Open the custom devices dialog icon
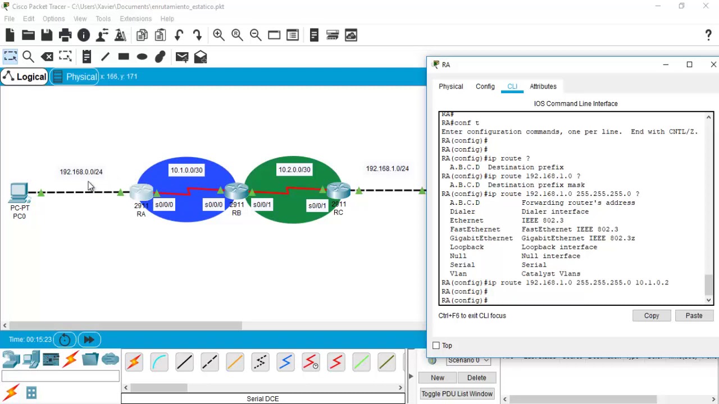Screen dimensions: 719x404 pyautogui.click(x=293, y=35)
